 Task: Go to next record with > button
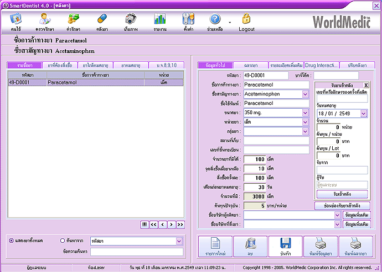[172, 225]
